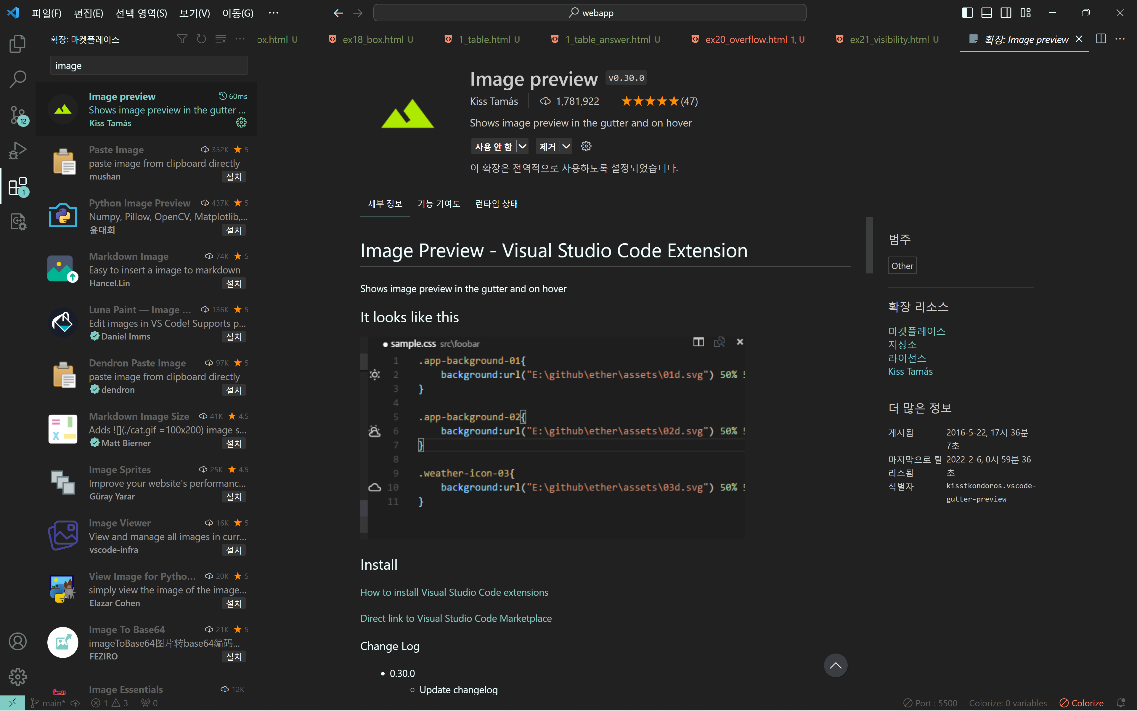
Task: Expand dropdown arrow next to 제거
Action: point(566,146)
